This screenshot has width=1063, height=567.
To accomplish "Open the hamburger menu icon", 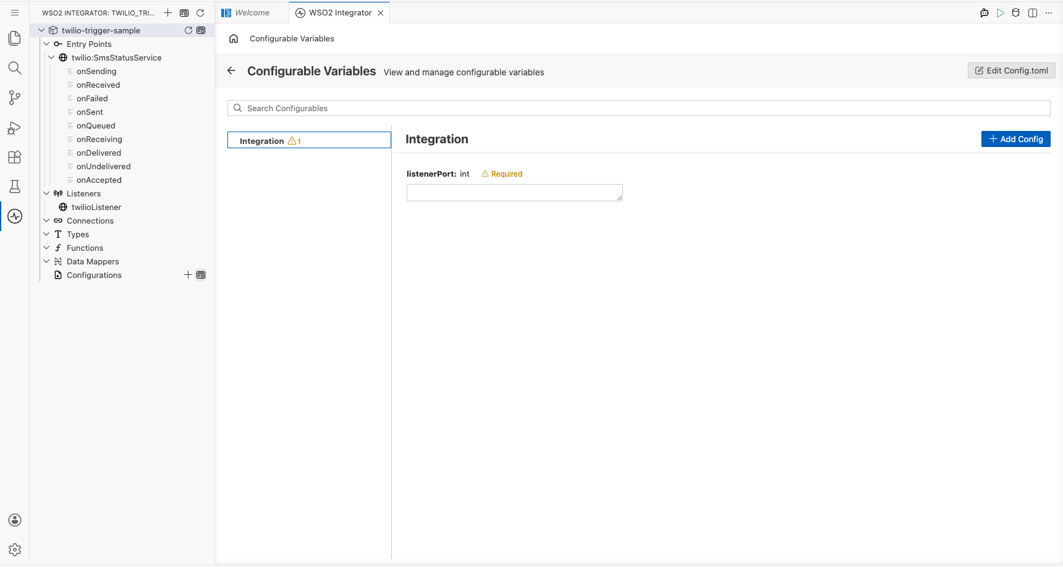I will [x=15, y=12].
